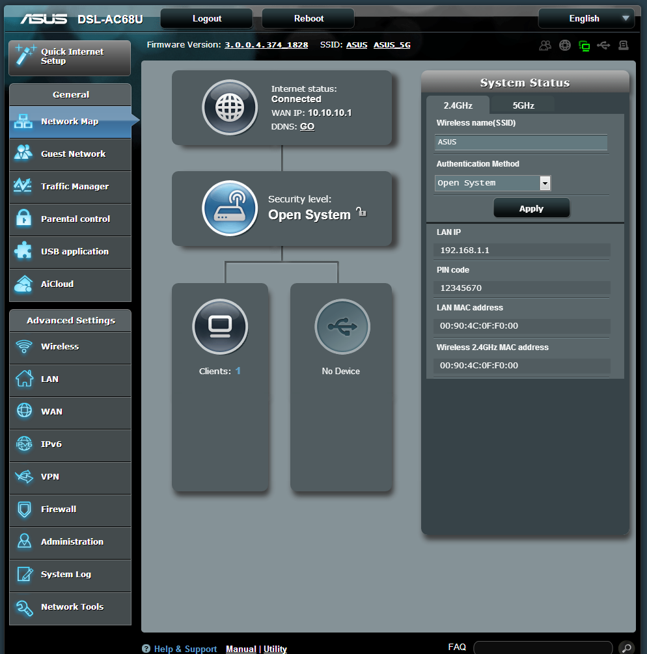The height and width of the screenshot is (654, 647).
Task: Click the Open System security level text
Action: [309, 214]
